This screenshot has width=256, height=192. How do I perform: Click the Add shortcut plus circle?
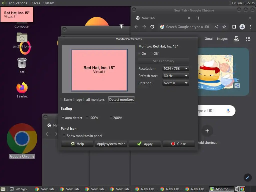[207, 131]
